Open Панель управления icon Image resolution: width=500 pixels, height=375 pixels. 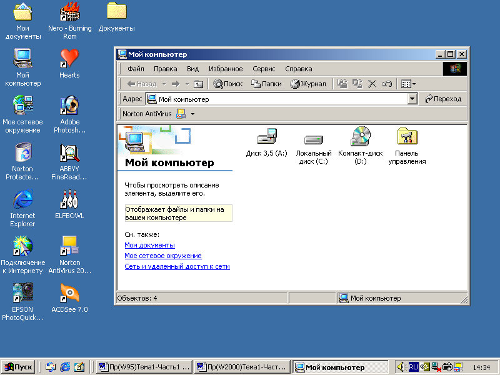pos(407,136)
